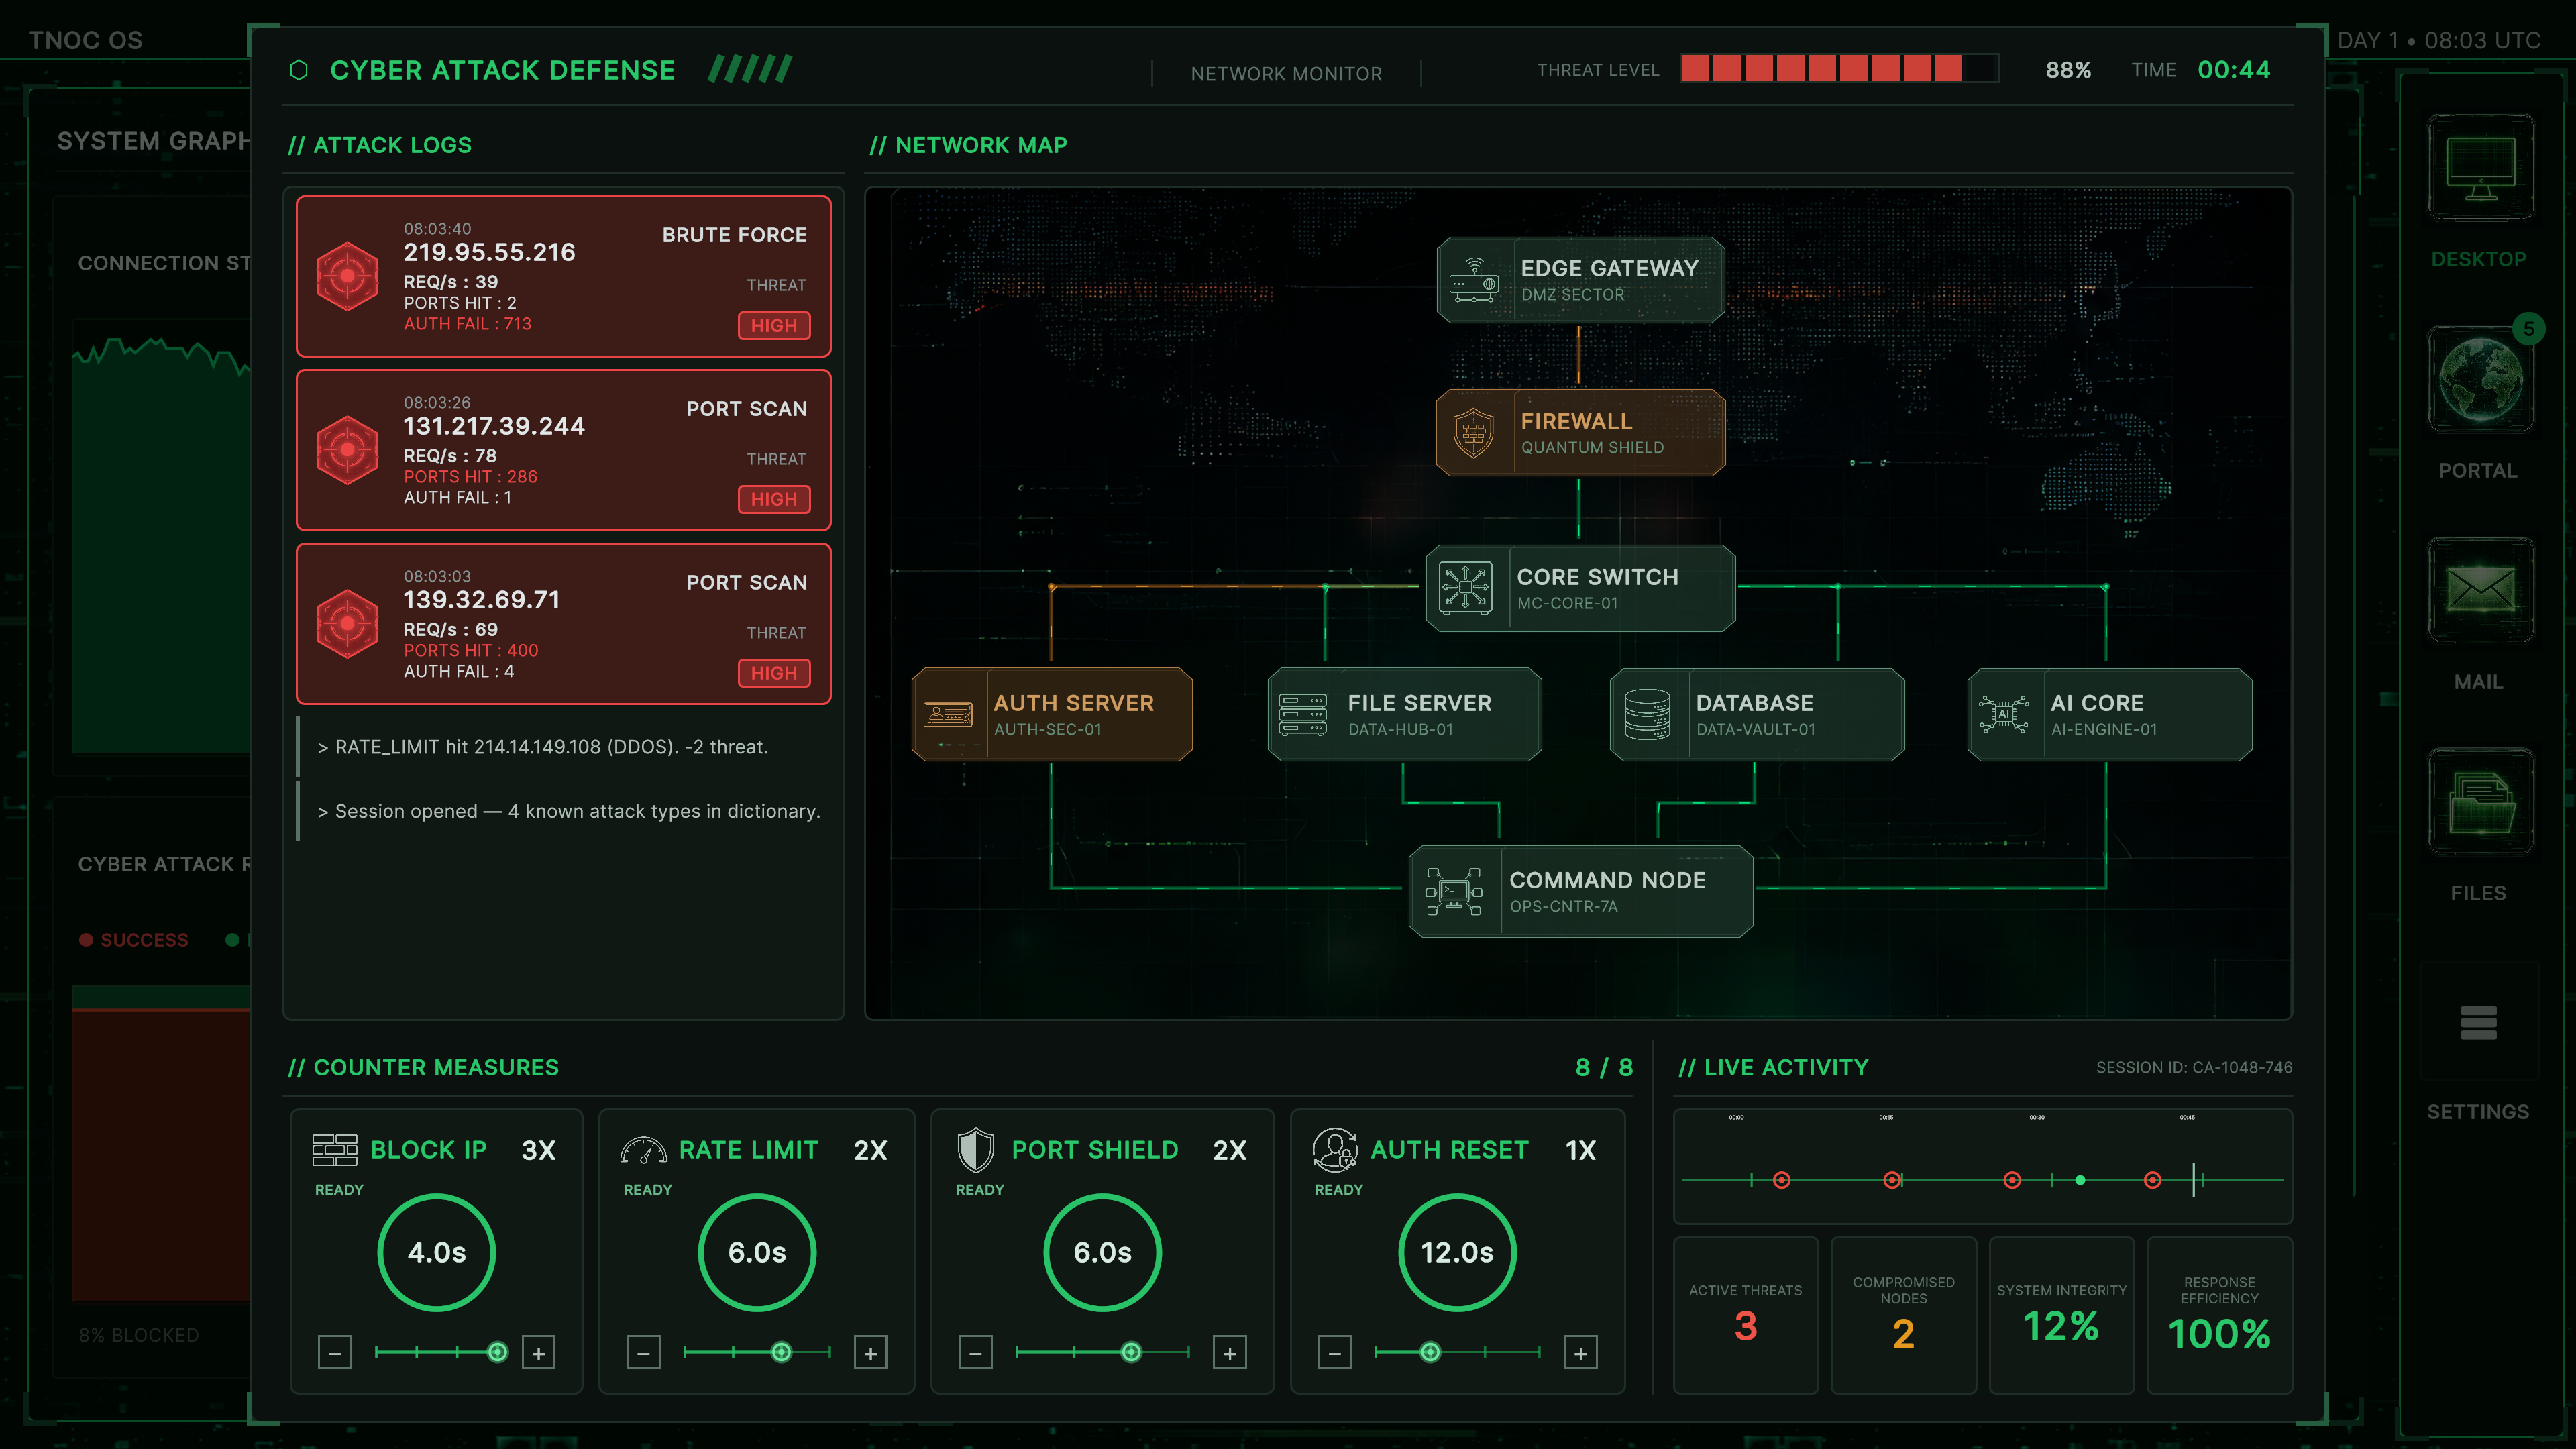This screenshot has height=1449, width=2576.
Task: Increase Auth Reset with plus button
Action: click(1581, 1353)
